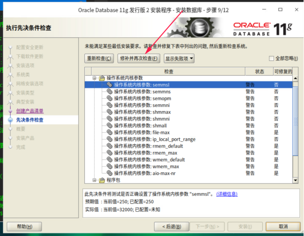Collapse the 操作系统内核参数 tree node
304x236 pixels.
tap(94, 78)
